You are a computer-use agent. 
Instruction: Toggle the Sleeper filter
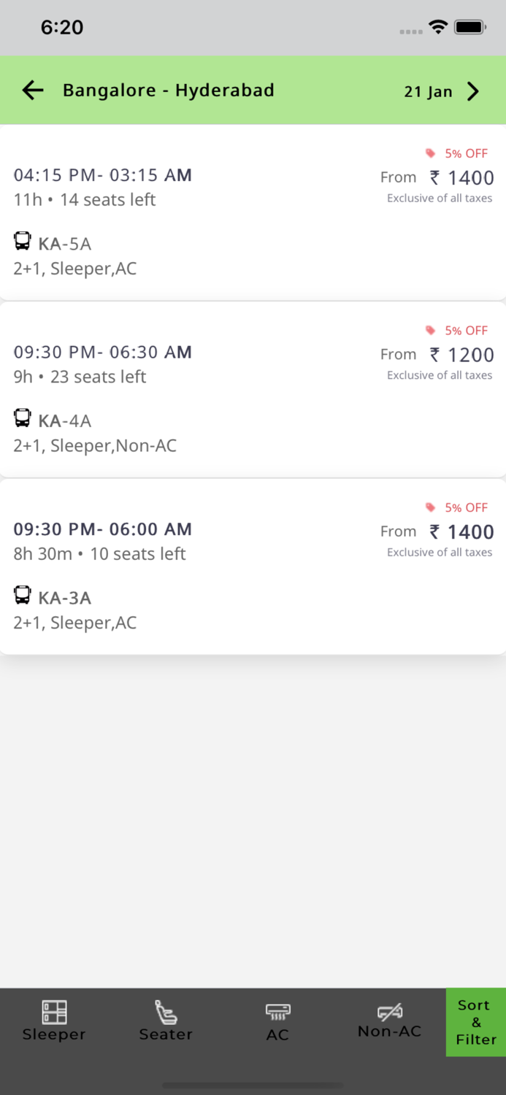[54, 1021]
